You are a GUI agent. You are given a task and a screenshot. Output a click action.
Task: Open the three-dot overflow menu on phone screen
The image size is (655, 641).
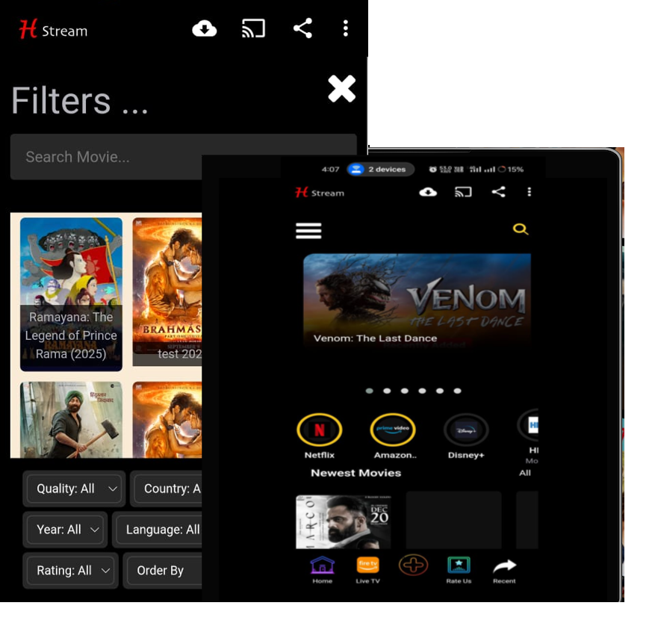pyautogui.click(x=530, y=192)
